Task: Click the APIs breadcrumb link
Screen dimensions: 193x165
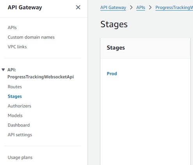Action: tap(141, 7)
